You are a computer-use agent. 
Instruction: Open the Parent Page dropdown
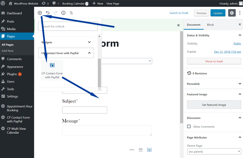pos(214,152)
